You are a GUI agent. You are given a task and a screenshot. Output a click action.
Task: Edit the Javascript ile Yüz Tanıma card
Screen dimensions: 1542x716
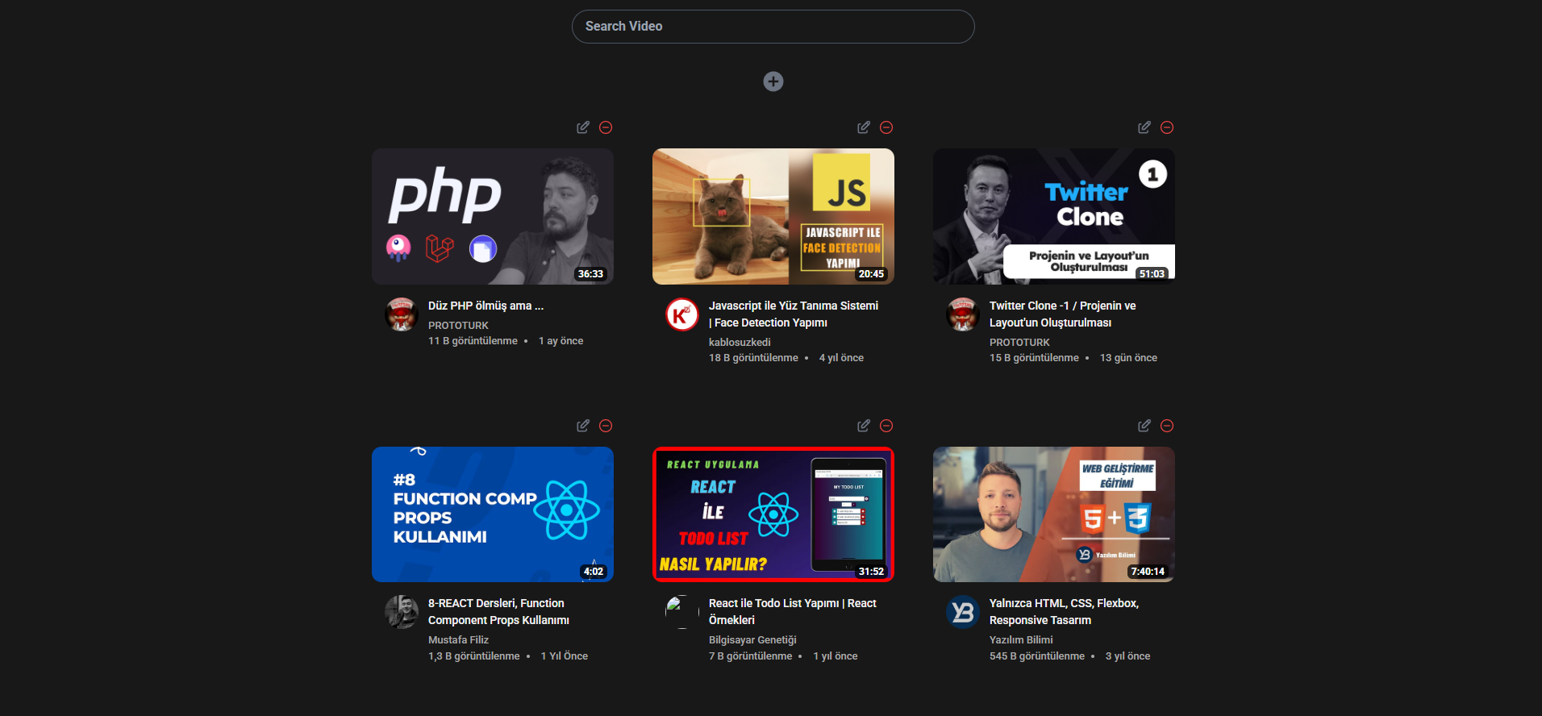click(864, 127)
